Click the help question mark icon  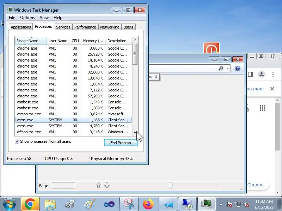tap(237, 69)
